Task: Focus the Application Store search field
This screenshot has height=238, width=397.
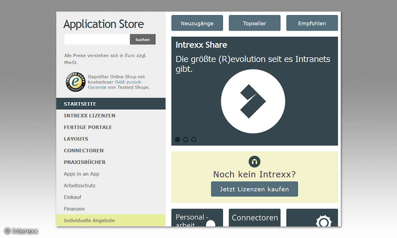Action: pyautogui.click(x=97, y=39)
